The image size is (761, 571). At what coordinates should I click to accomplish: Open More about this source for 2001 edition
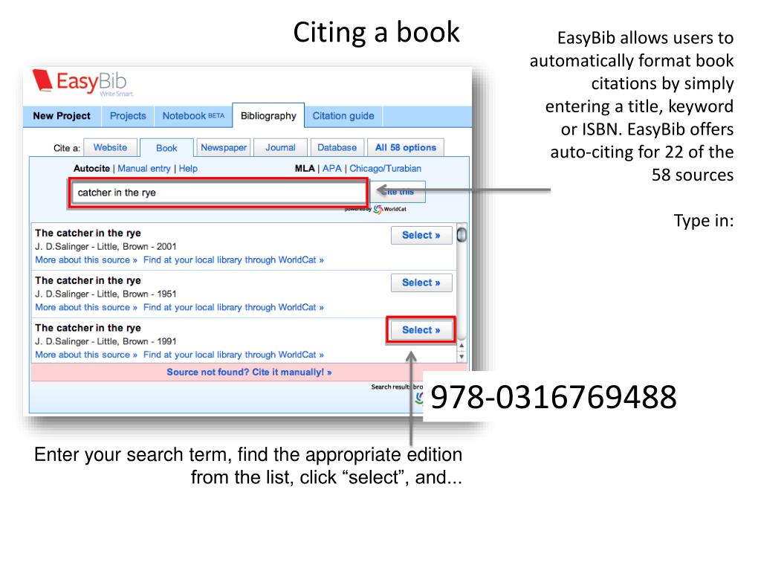(x=86, y=259)
